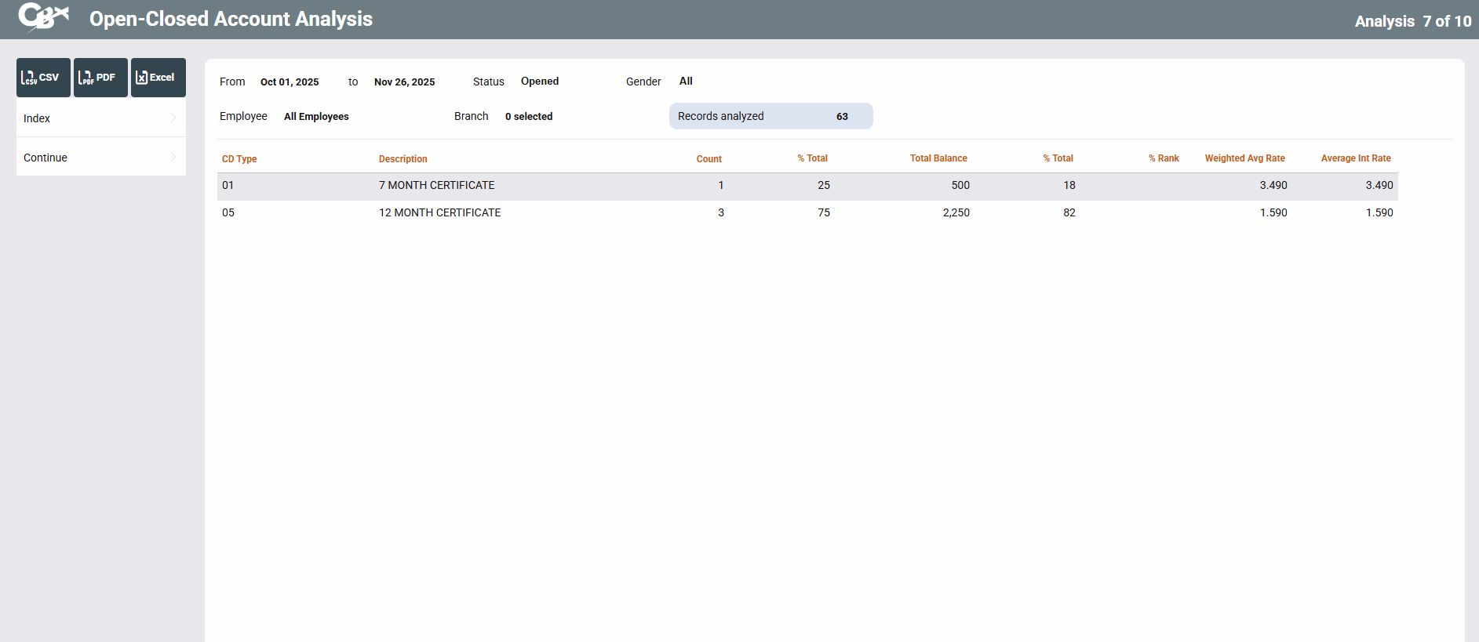This screenshot has width=1479, height=642.
Task: Click the Oct 01, 2025 start date
Action: pyautogui.click(x=290, y=82)
